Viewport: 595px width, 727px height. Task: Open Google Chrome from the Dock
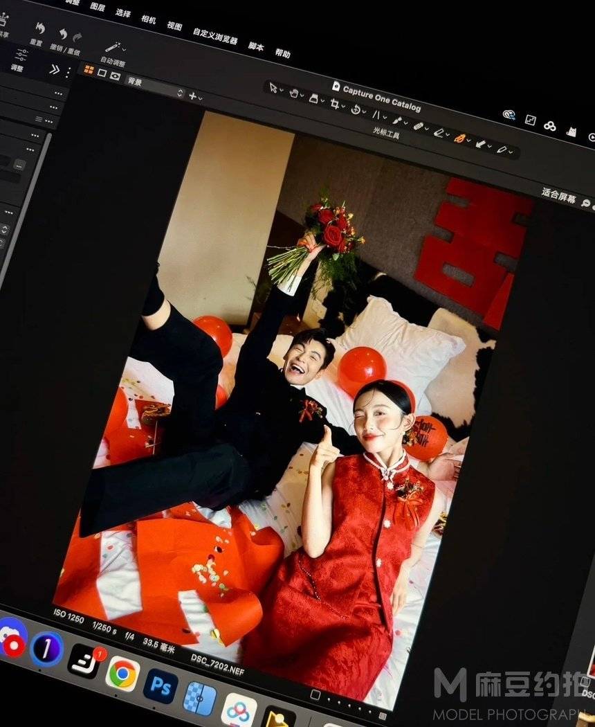tap(122, 673)
